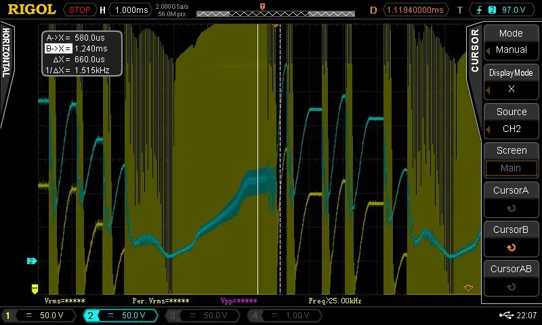Click the USB connection icon
The image size is (542, 325).
point(506,315)
